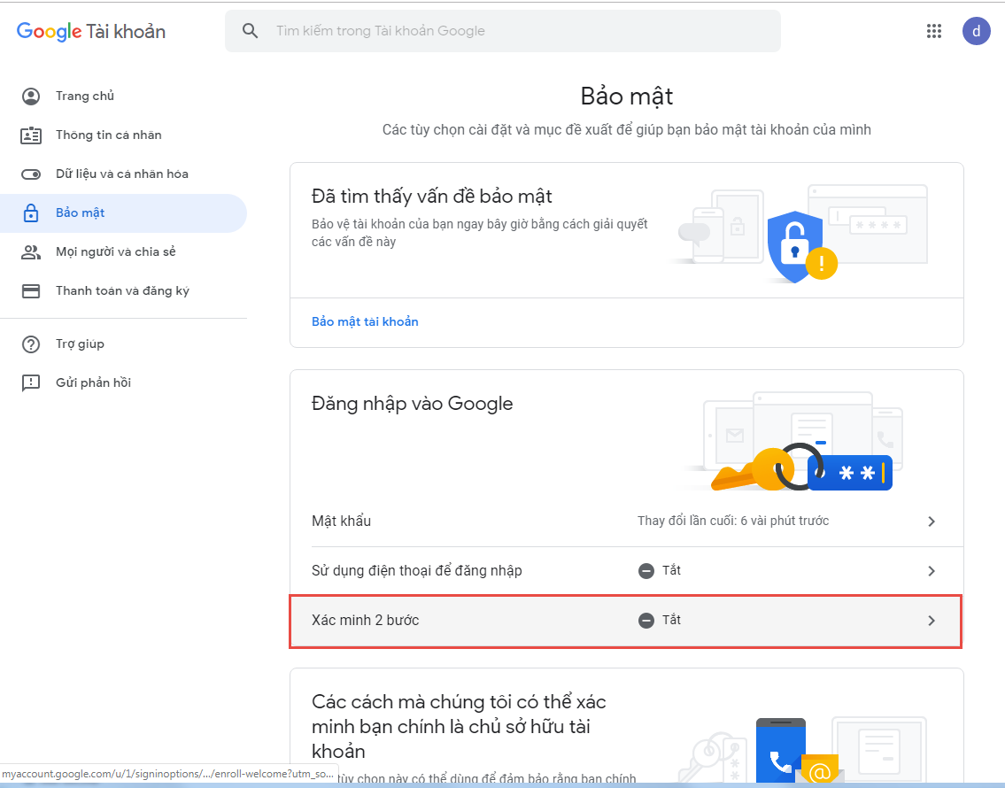Click the Thông tin cá nhân icon
Screen dimensions: 1005x788
click(x=31, y=135)
